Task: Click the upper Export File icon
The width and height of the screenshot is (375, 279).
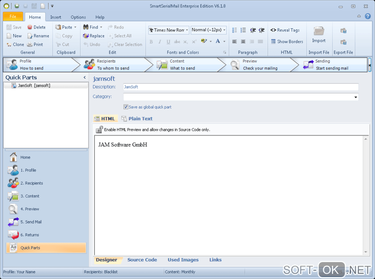Action: (343, 31)
